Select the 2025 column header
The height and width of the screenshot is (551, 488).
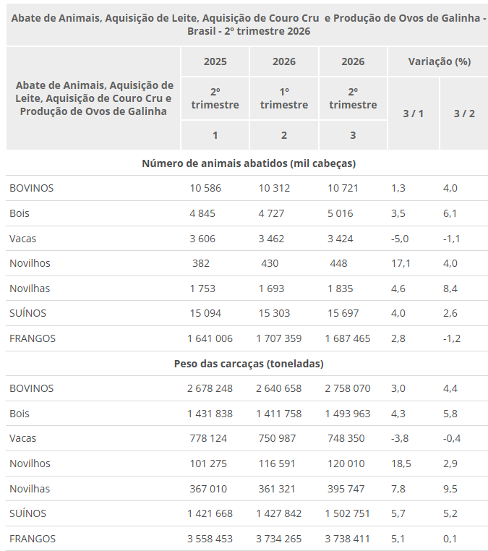[x=215, y=61]
